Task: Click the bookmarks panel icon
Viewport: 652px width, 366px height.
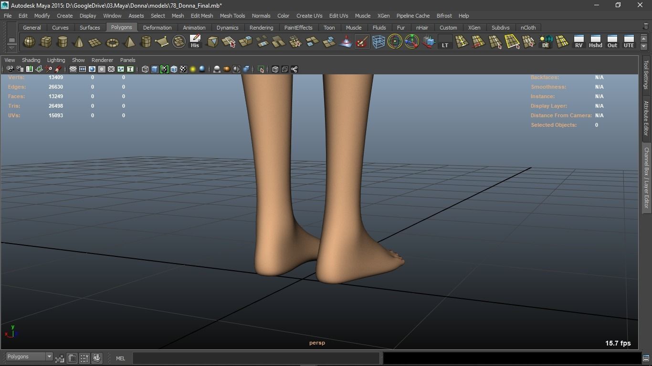Action: (29, 69)
